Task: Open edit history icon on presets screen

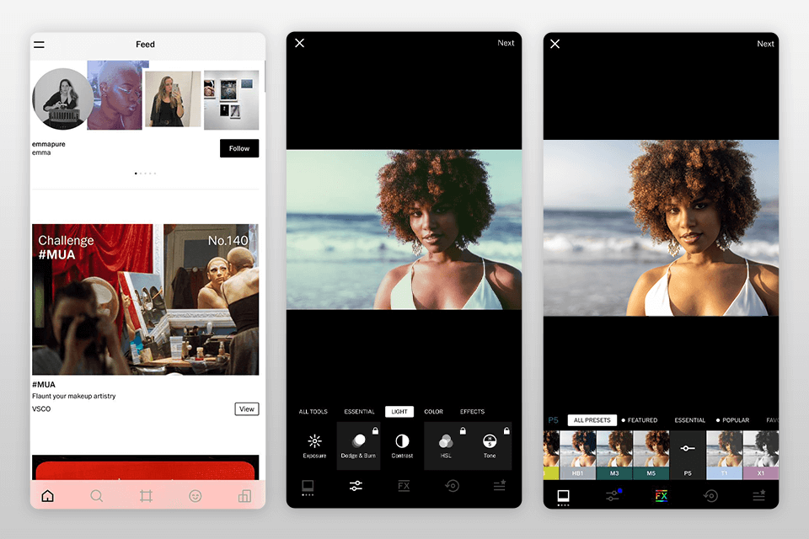Action: click(710, 496)
